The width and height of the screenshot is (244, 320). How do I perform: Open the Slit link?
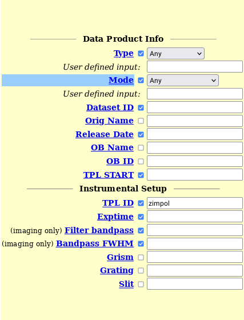[x=126, y=284]
